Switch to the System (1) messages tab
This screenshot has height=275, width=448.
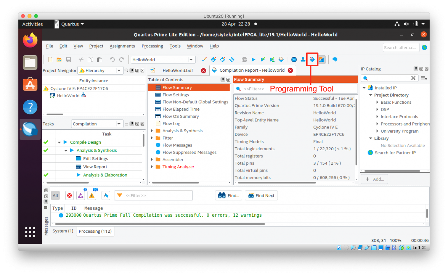pos(62,231)
